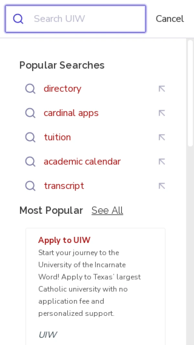Fill search with directory using arrow icon

pyautogui.click(x=162, y=89)
